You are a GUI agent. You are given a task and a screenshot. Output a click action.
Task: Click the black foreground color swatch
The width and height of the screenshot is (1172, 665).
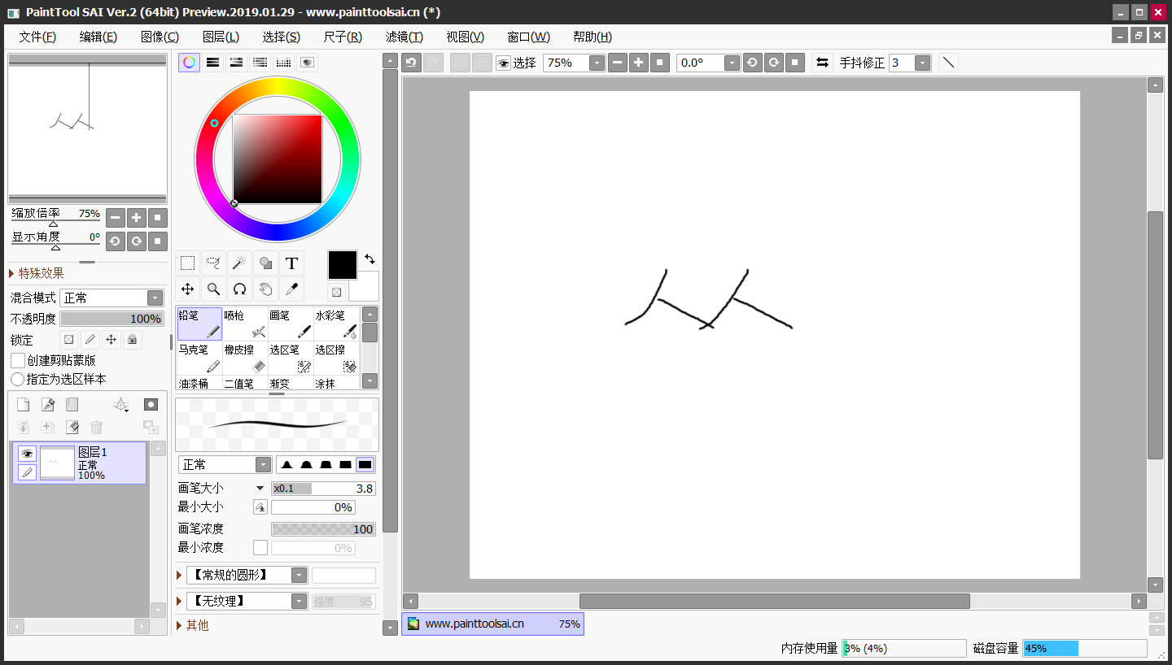[343, 265]
